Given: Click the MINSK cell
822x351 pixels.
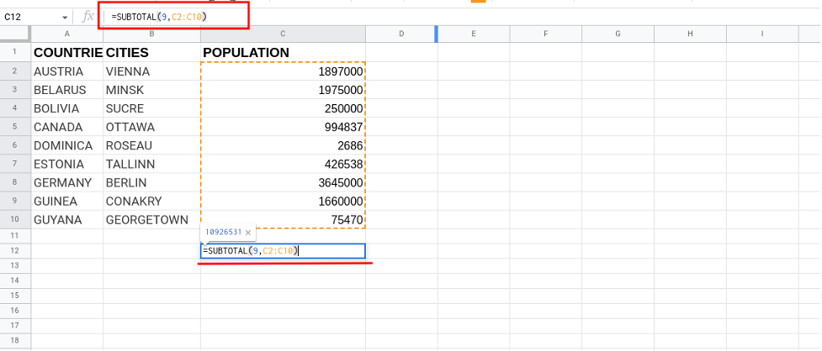Looking at the screenshot, I should (x=152, y=90).
